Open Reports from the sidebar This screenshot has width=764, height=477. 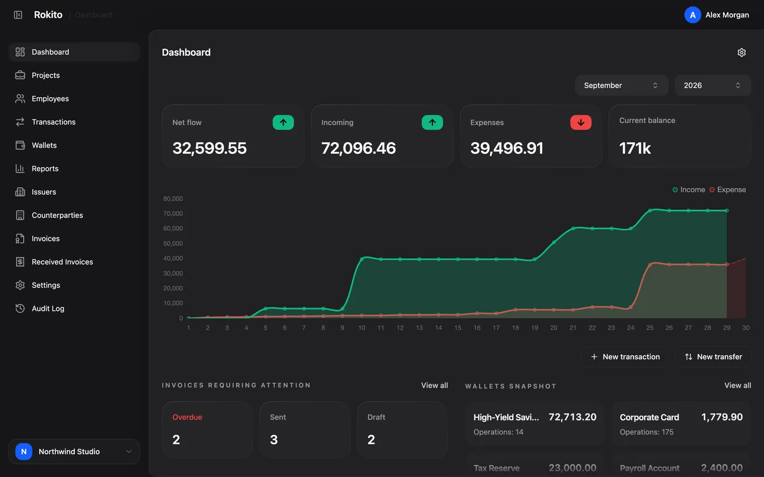coord(74,169)
